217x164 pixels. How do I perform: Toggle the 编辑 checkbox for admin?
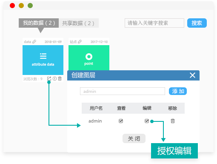point(147,121)
